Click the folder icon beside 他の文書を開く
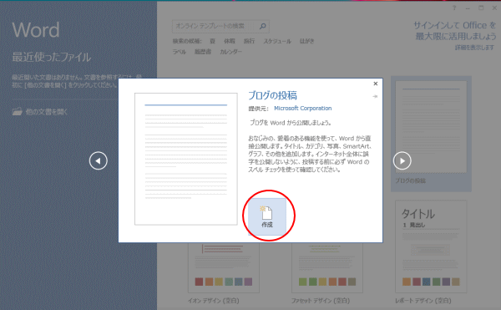This screenshot has width=501, height=310. (18, 111)
